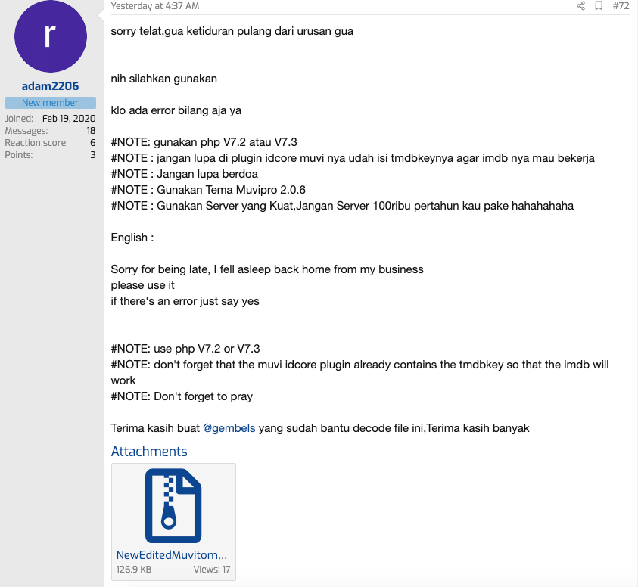Screen dimensions: 638x587
Task: Click the line 'if there's an error just say yes'
Action: (185, 301)
